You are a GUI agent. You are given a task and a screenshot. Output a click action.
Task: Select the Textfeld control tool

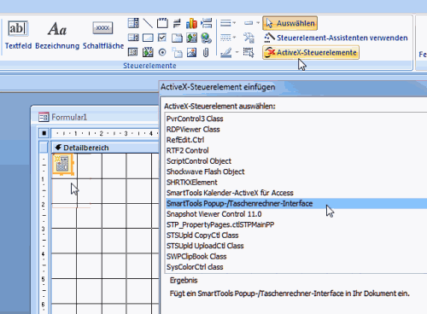pos(18,35)
